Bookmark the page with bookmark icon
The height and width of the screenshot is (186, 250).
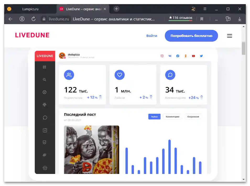(x=202, y=19)
